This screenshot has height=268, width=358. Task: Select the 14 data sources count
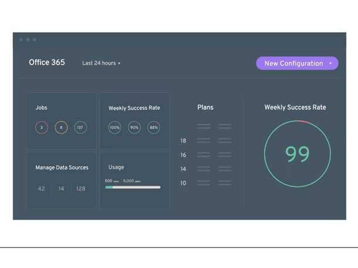61,189
